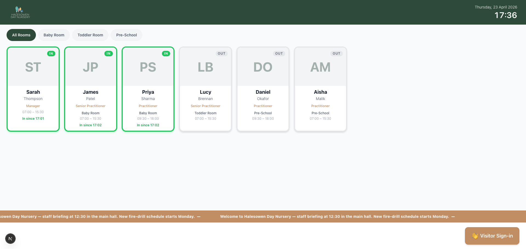The height and width of the screenshot is (249, 526).
Task: Click the PS initials avatar
Action: pos(148,67)
